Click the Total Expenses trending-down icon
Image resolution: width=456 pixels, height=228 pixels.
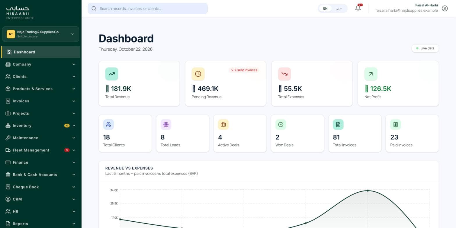(284, 74)
